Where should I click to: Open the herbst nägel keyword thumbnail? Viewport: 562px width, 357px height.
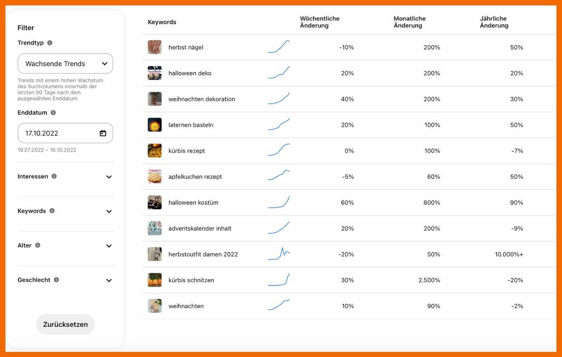coord(155,47)
